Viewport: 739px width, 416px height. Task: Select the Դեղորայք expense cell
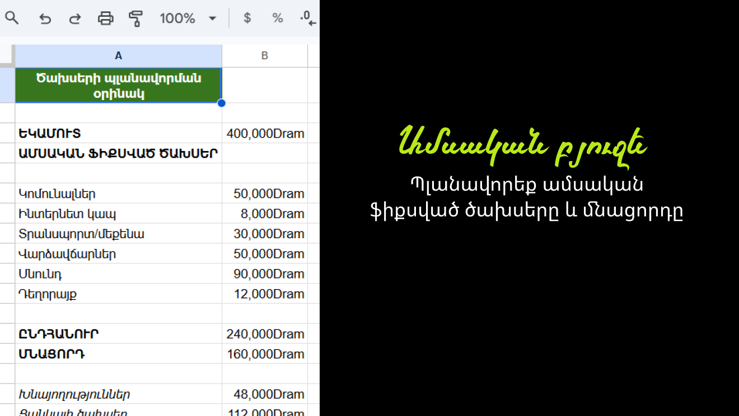118,294
